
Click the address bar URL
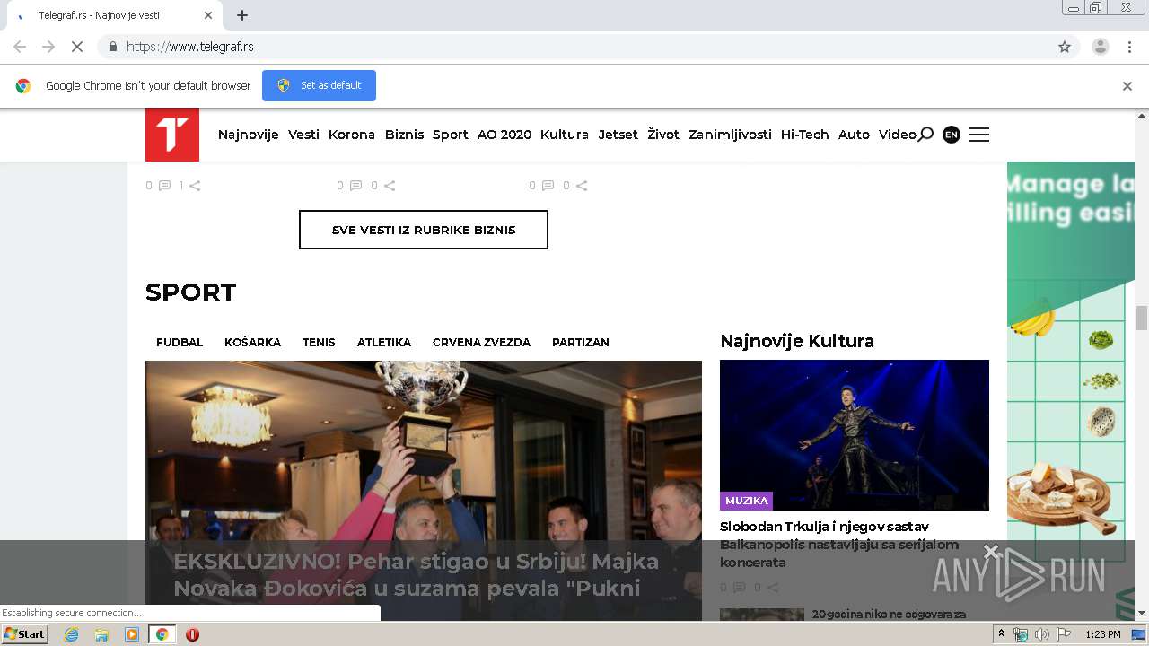[190, 47]
